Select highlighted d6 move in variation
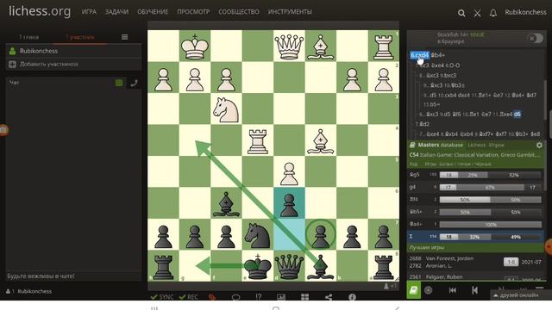The image size is (552, 310). tap(517, 115)
